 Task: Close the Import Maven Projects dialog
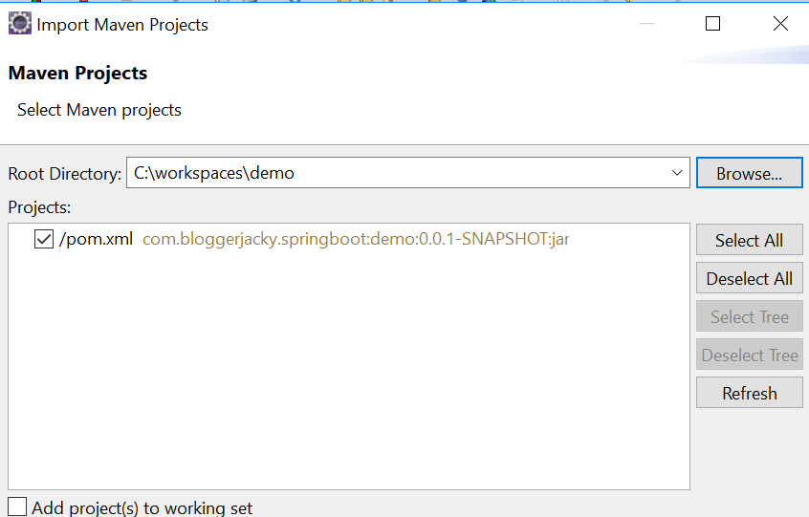tap(780, 25)
